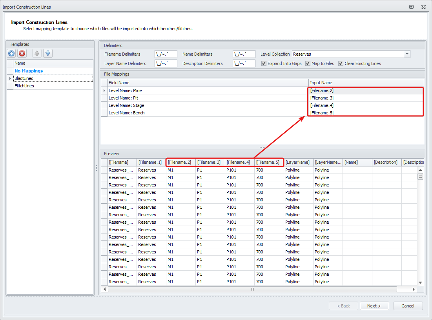Disable Clear Existing Lines option
432x320 pixels.
pyautogui.click(x=341, y=63)
